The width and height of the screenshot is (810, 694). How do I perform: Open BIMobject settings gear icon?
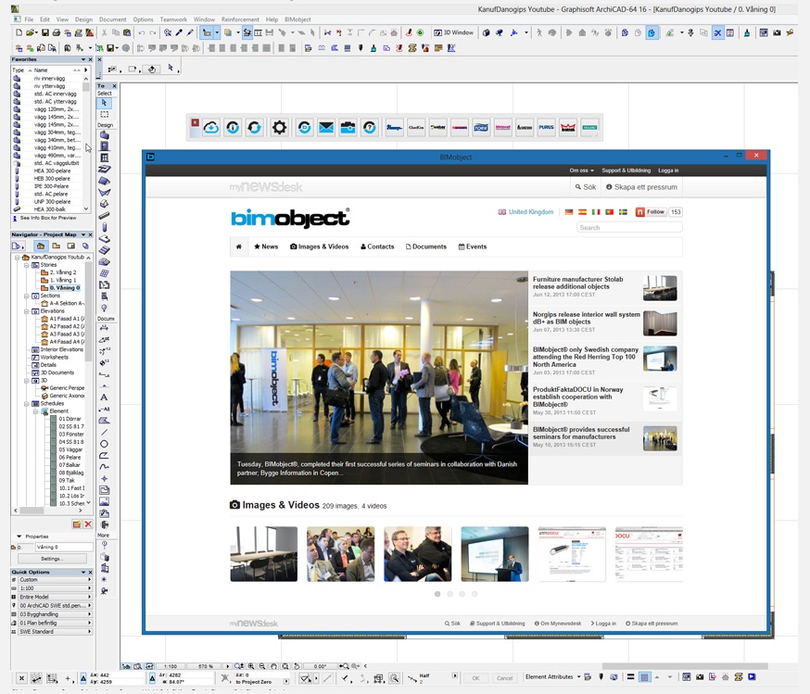click(280, 127)
